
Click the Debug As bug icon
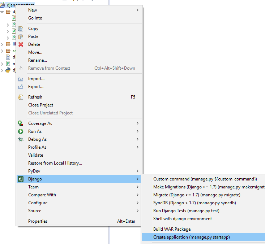tap(21, 139)
